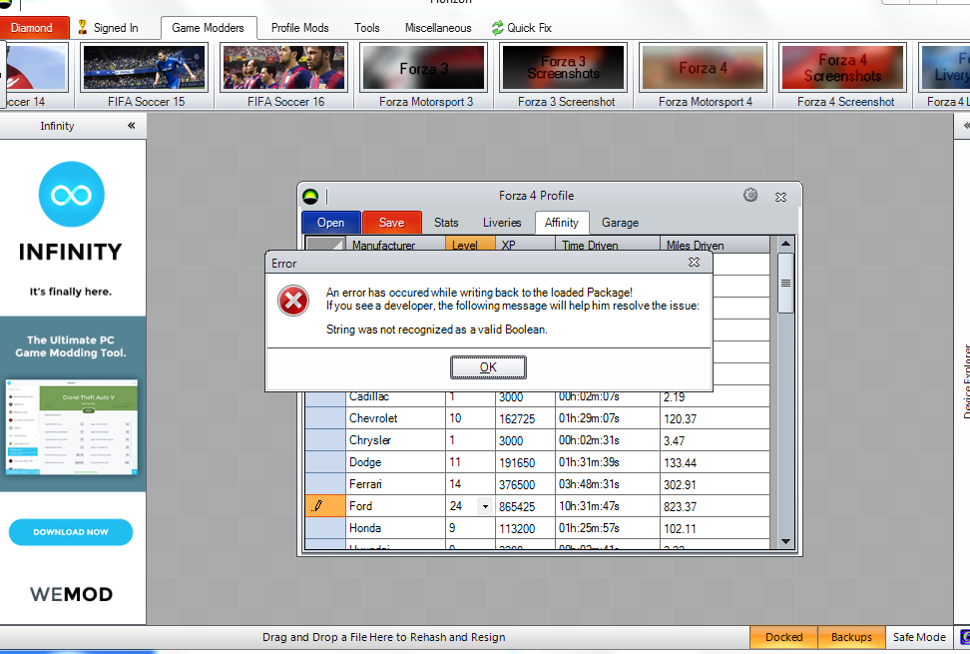Click the pencil edit icon on Ford row

click(317, 506)
